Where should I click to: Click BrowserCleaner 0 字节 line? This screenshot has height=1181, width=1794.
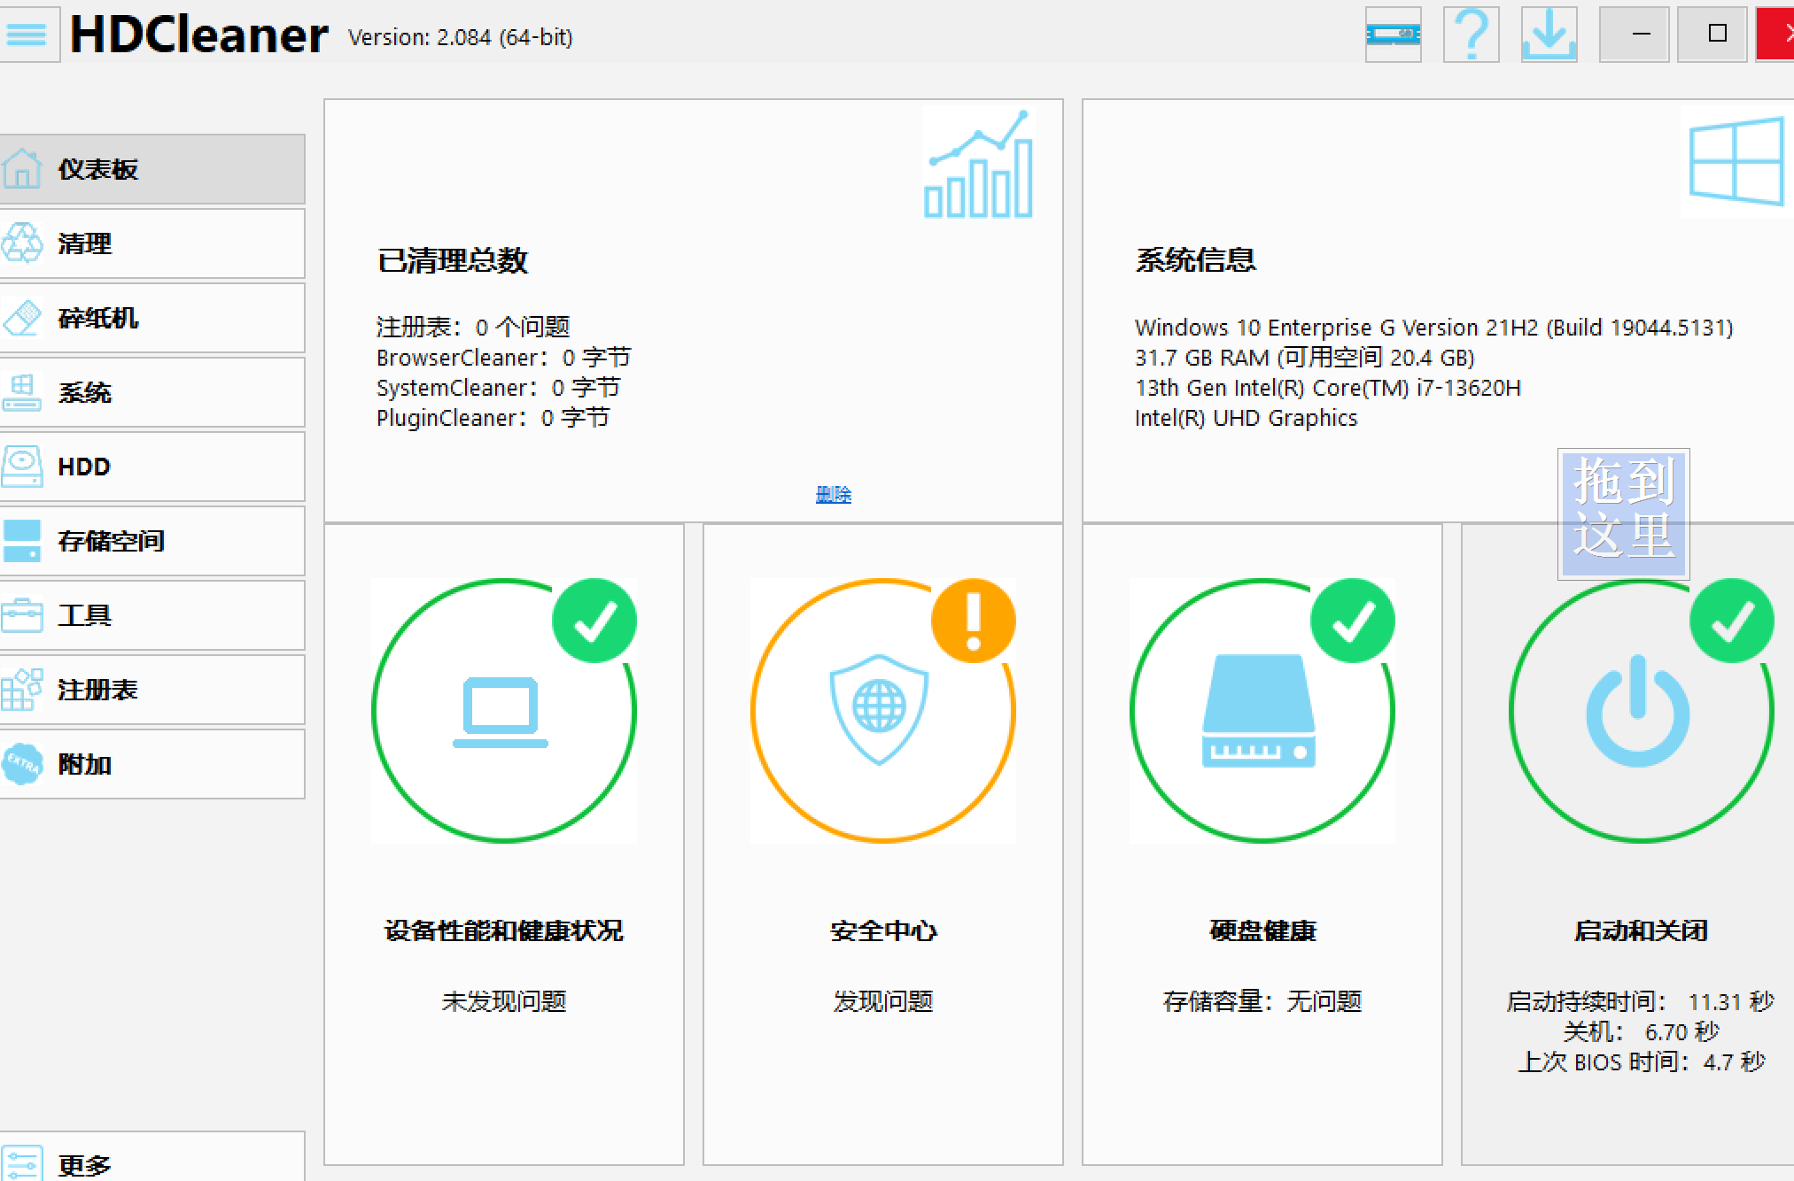pyautogui.click(x=503, y=358)
